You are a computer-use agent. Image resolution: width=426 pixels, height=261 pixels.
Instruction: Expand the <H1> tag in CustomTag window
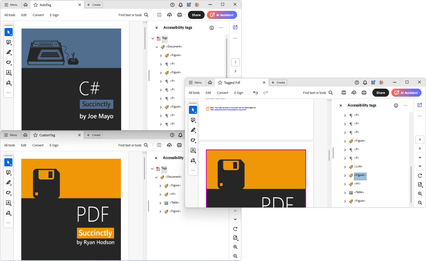[x=160, y=195]
